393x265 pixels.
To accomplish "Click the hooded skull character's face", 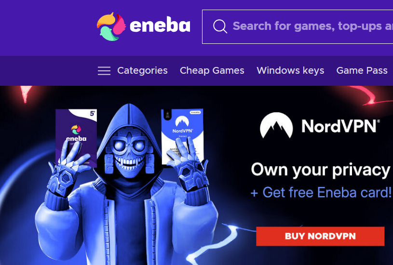I will pos(129,150).
